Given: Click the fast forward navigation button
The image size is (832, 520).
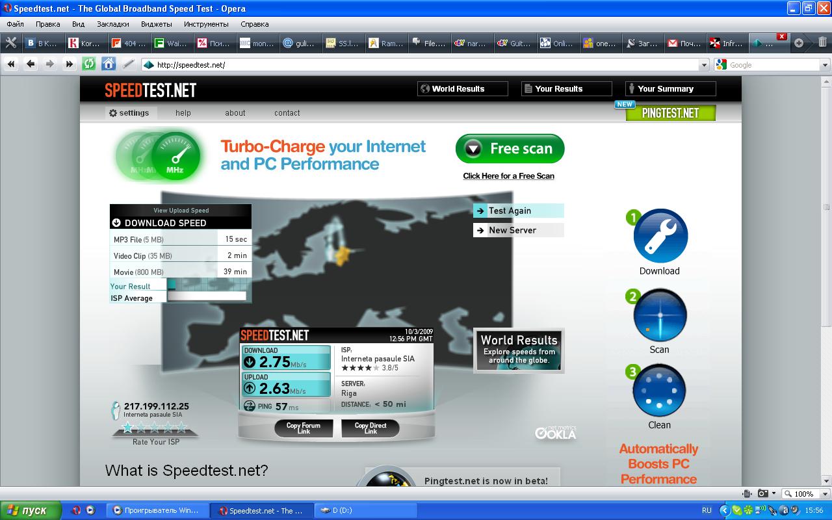Looking at the screenshot, I should pyautogui.click(x=70, y=64).
